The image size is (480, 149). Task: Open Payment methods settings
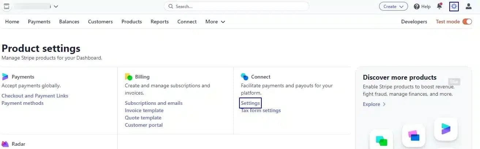click(22, 103)
